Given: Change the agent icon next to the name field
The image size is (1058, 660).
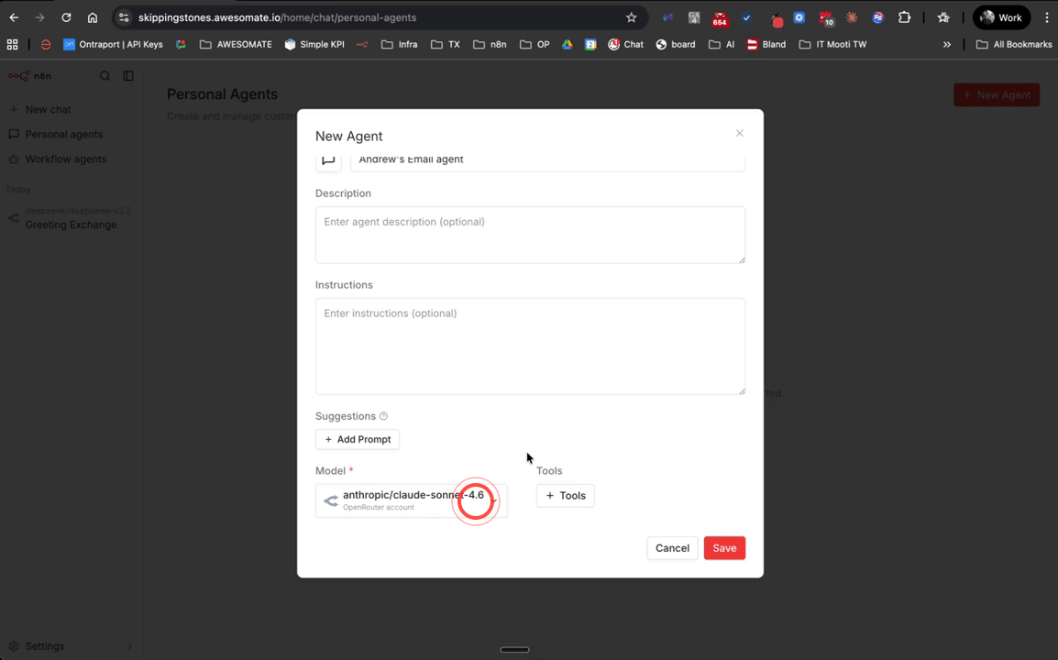Looking at the screenshot, I should 328,160.
